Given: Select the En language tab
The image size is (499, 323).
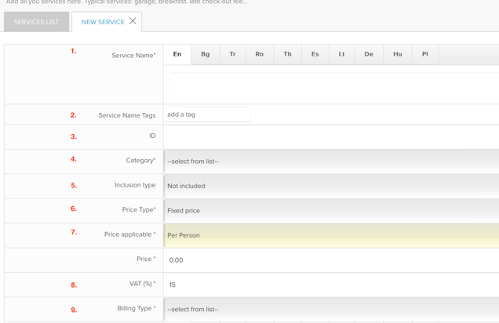Looking at the screenshot, I should click(177, 54).
